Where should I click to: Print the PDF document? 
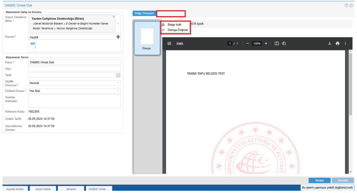point(337,43)
